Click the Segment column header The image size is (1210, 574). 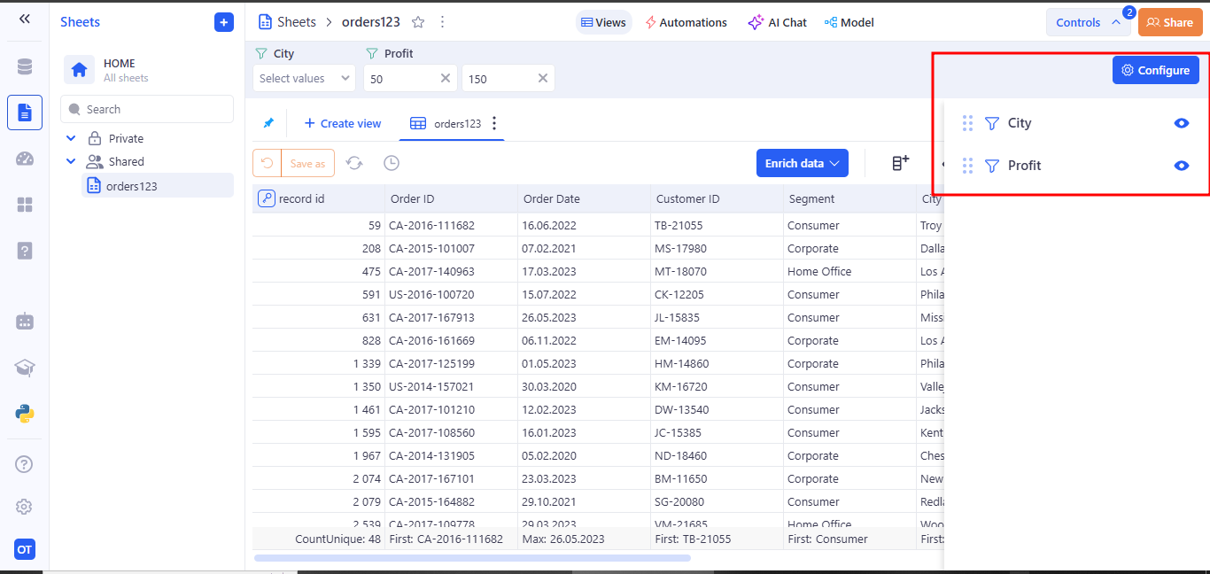(850, 198)
